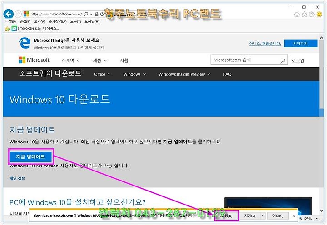Open the 지원 link
Image resolution: width=327 pixels, height=225 pixels.
click(x=124, y=60)
